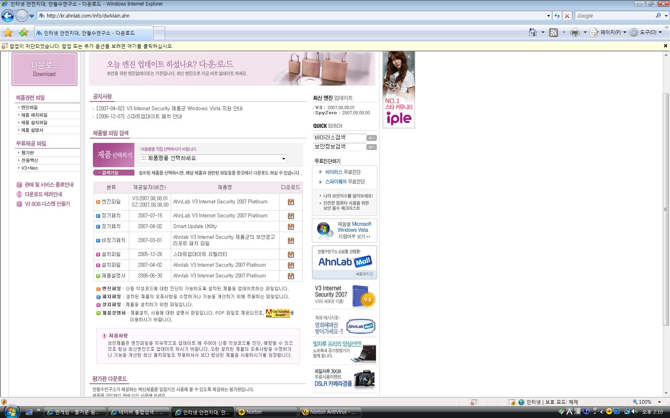The height and width of the screenshot is (418, 670).
Task: Open the 바이러스 무료진단 link
Action: (x=343, y=172)
